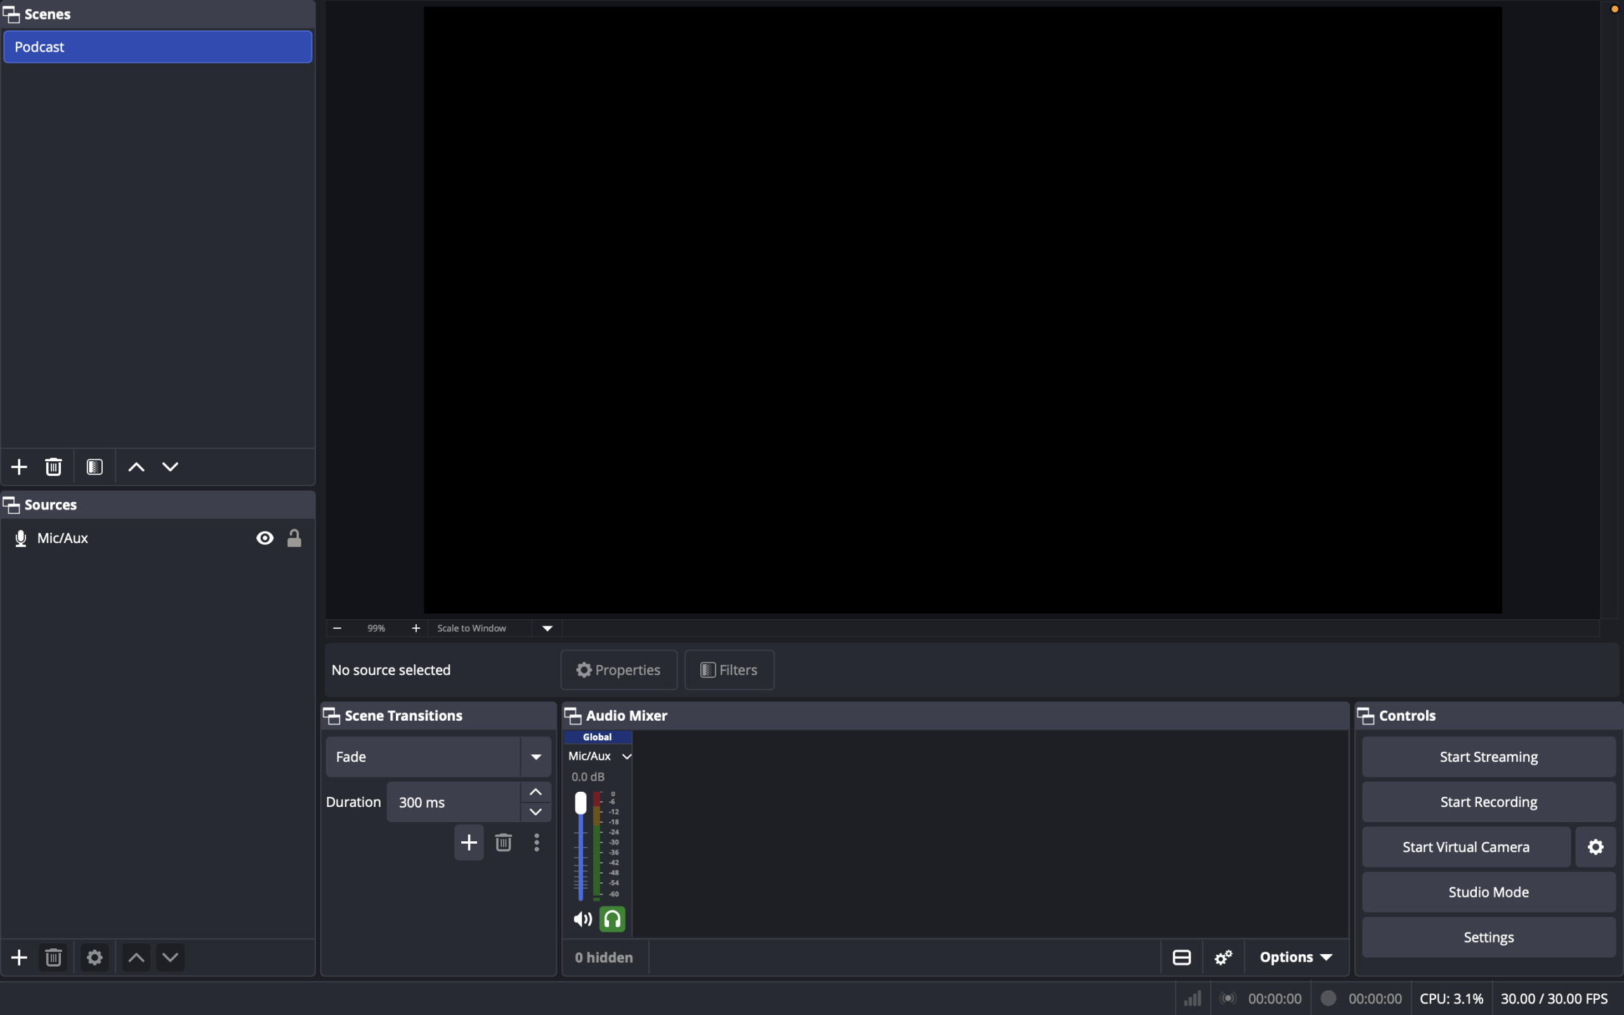Add a new scene with plus icon
1624x1015 pixels.
(20, 466)
